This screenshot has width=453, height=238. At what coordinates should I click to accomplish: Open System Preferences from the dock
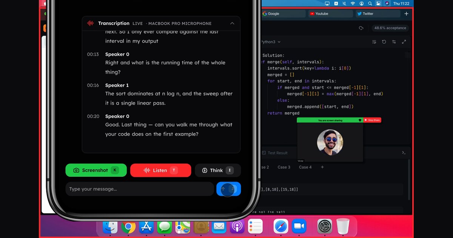click(x=325, y=227)
